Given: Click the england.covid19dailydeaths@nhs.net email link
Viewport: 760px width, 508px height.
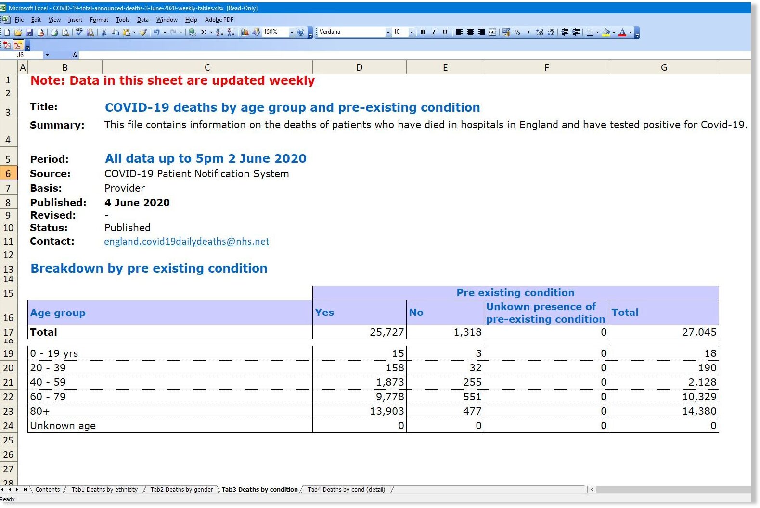Looking at the screenshot, I should 187,242.
